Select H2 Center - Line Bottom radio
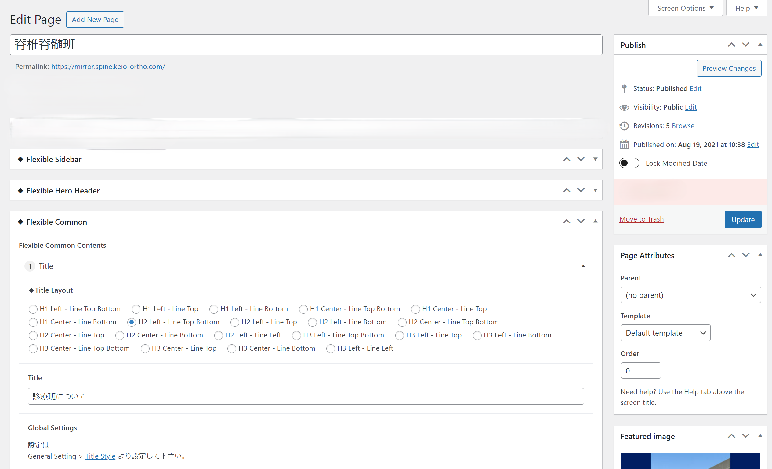 click(120, 336)
